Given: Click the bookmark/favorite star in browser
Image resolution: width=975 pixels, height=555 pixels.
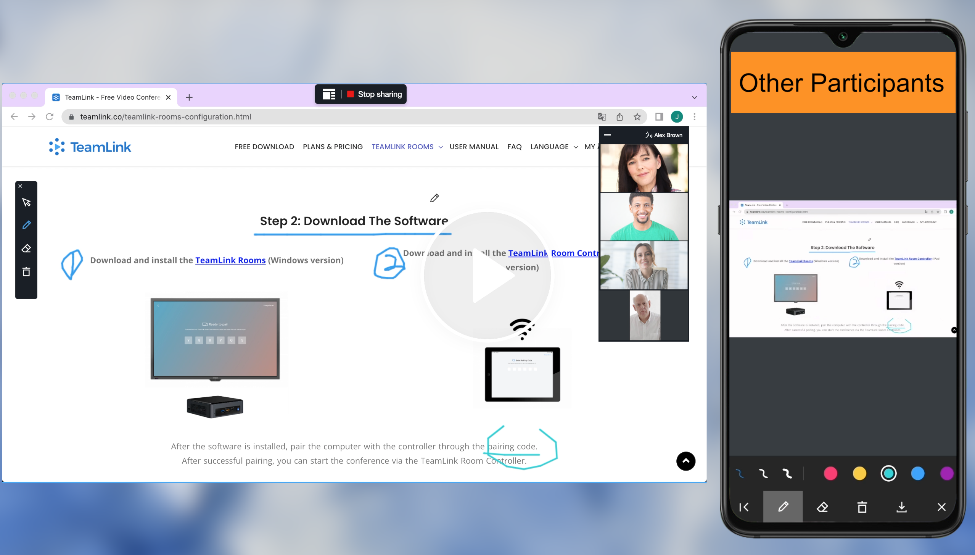Looking at the screenshot, I should pos(638,117).
